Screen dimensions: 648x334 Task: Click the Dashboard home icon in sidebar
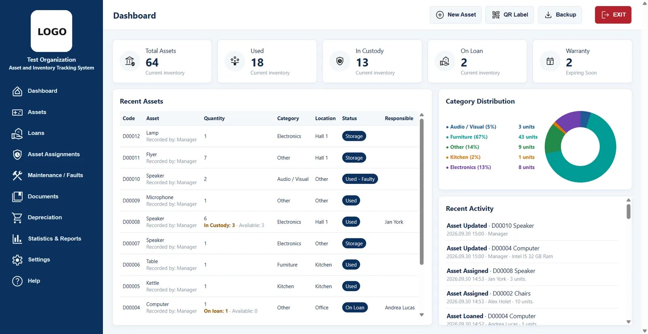(17, 91)
